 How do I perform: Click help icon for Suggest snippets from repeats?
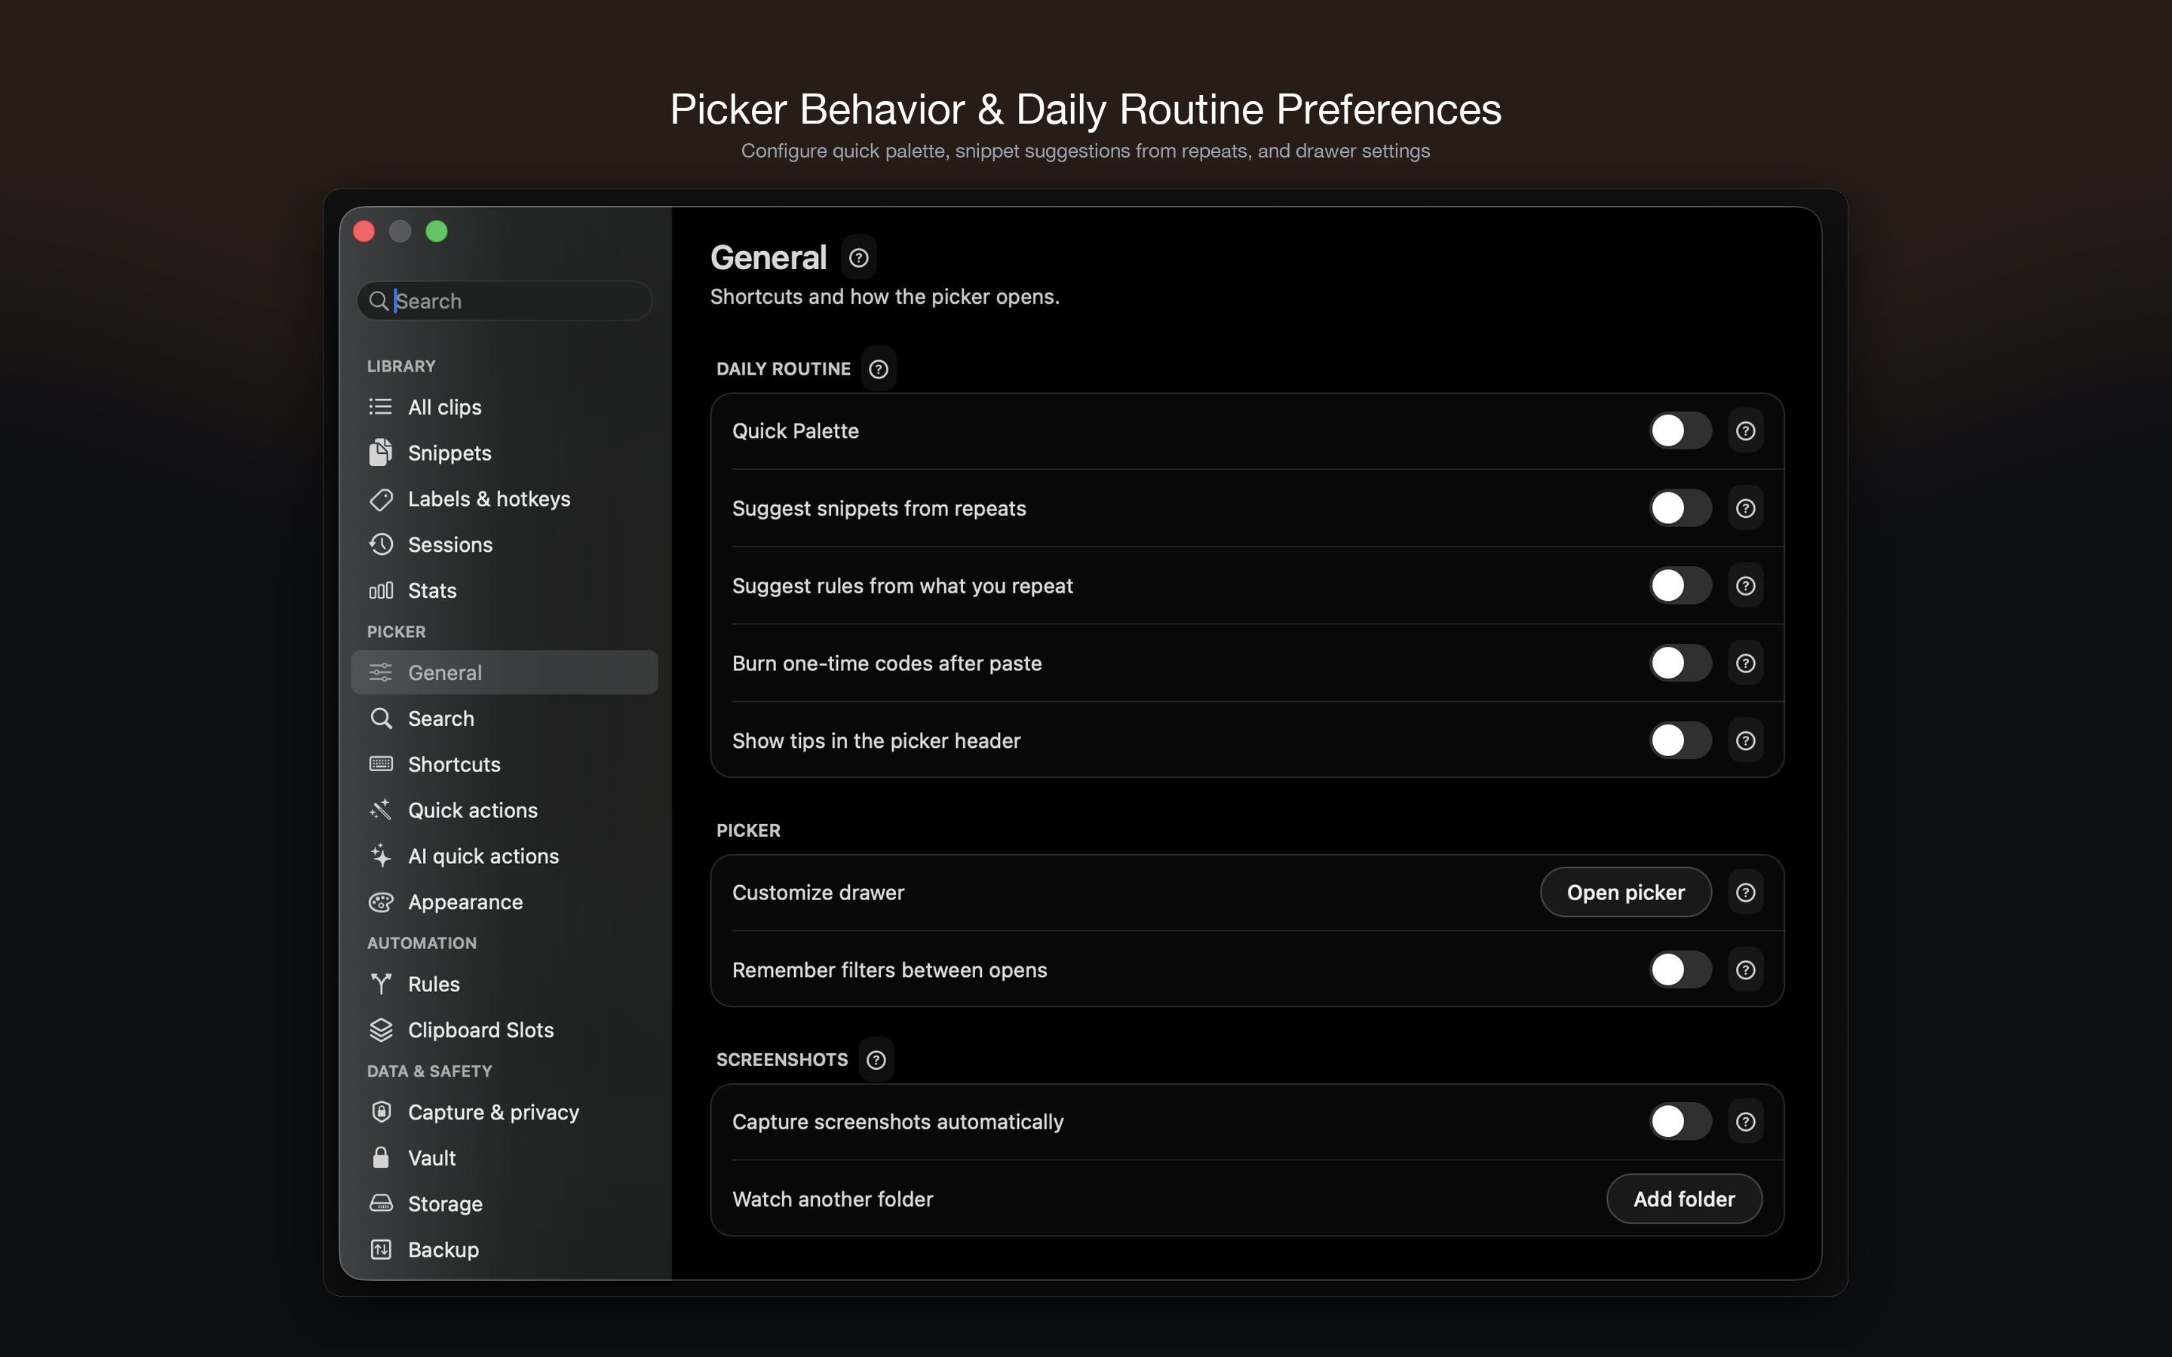(x=1745, y=508)
